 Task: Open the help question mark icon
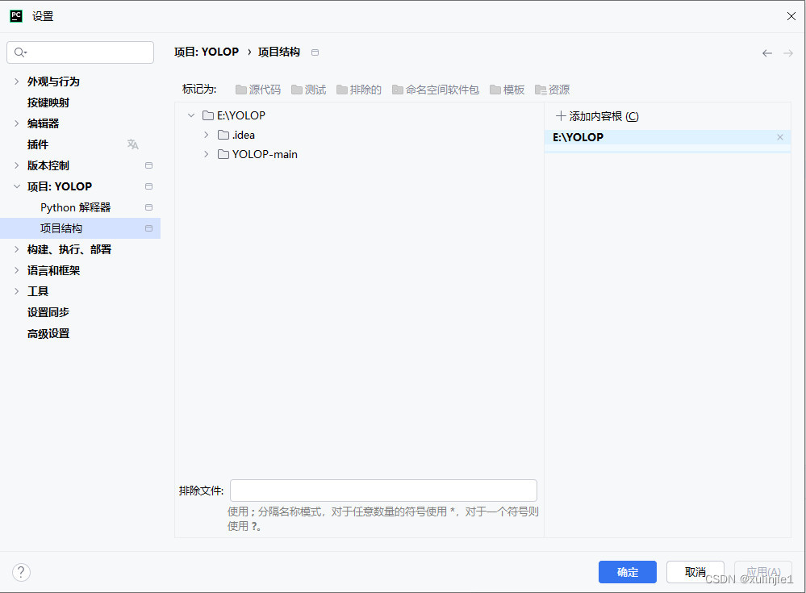(x=21, y=572)
